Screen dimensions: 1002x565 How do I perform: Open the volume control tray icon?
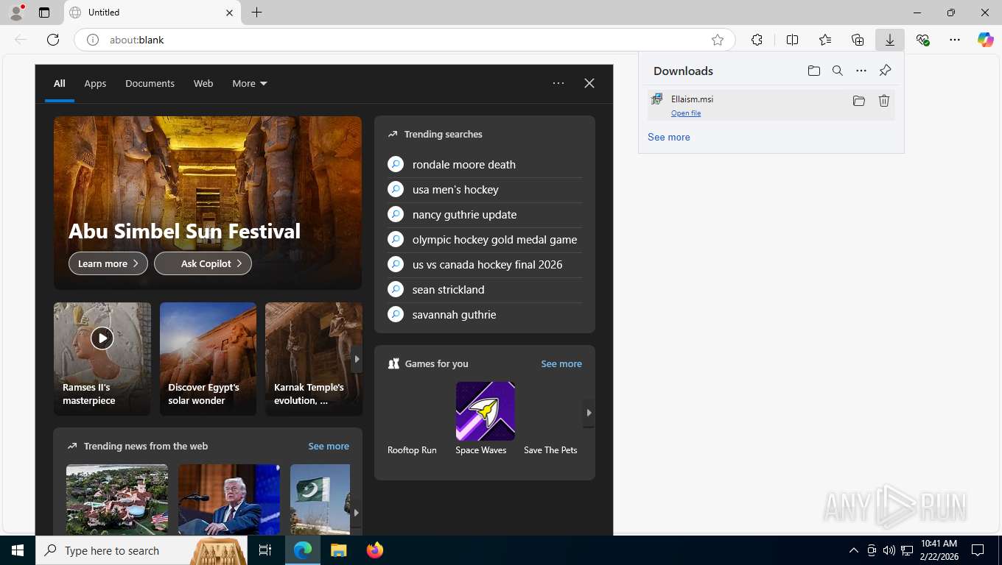point(889,550)
